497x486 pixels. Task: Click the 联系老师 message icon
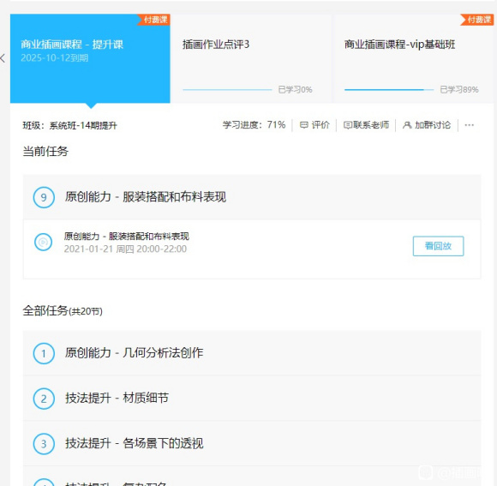point(348,125)
